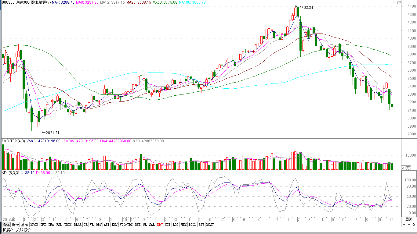The width and height of the screenshot is (417, 234).
Task: Click the MA12: 3317.15 legend
Action: click(x=113, y=2)
